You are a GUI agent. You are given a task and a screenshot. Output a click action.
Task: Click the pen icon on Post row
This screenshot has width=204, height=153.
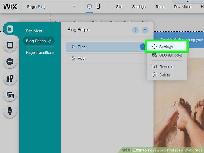[73, 58]
